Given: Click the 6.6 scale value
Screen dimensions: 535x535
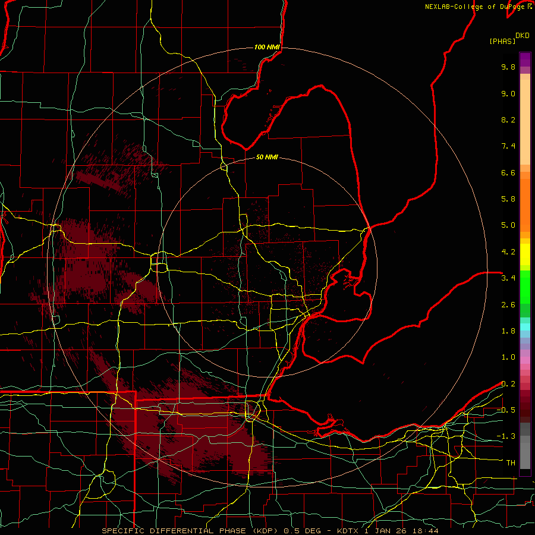Looking at the screenshot, I should 508,172.
